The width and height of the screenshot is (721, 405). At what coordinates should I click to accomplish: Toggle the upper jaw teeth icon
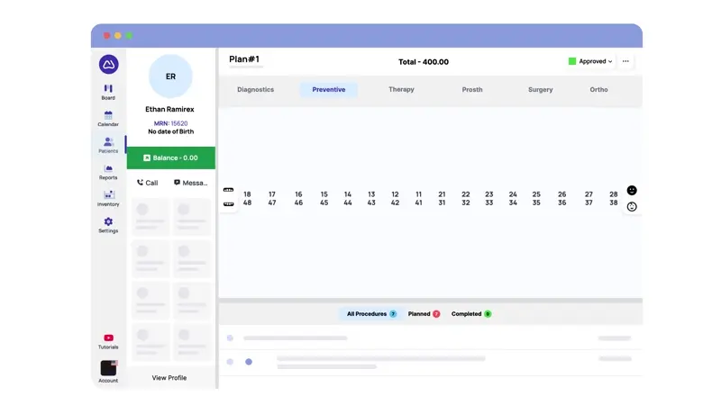(x=228, y=190)
